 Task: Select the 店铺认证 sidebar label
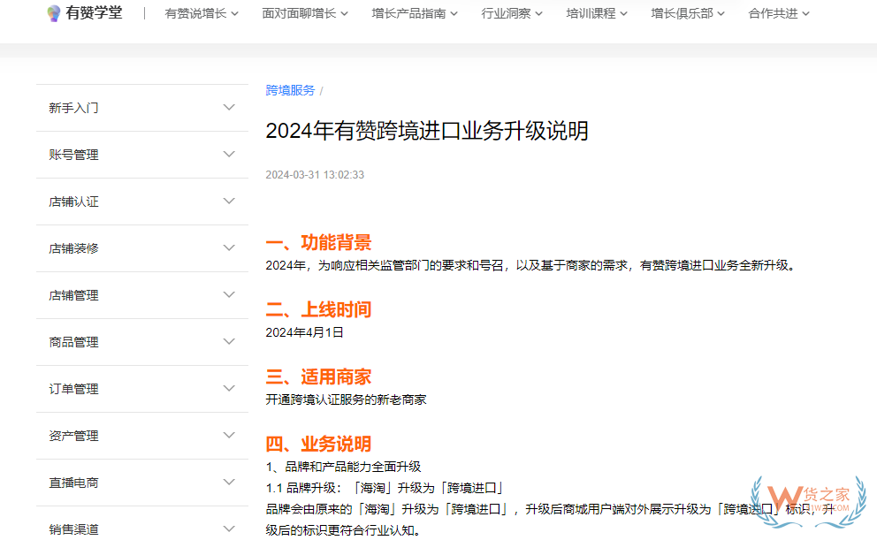[74, 202]
